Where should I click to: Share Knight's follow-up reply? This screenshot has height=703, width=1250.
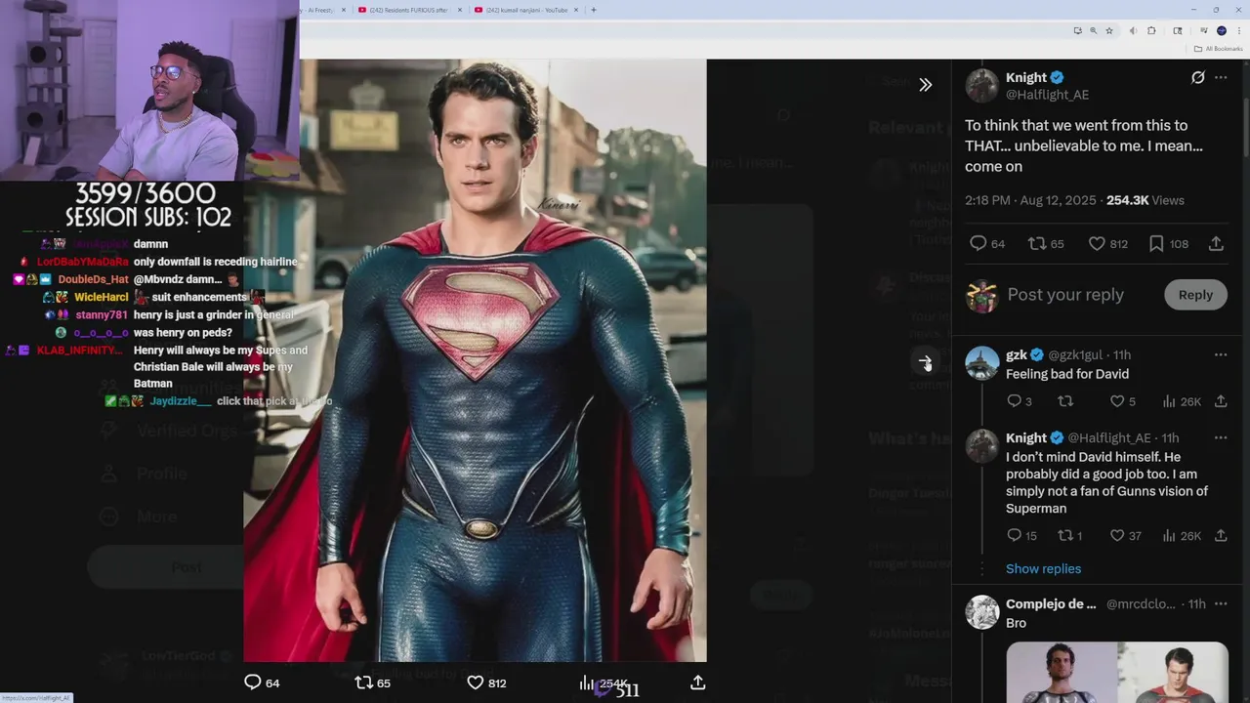click(x=1221, y=535)
